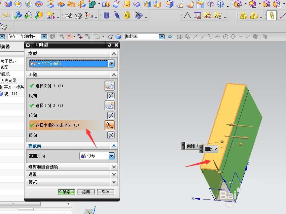Collapse the 横截面 section
The image size is (286, 214).
tap(114, 145)
